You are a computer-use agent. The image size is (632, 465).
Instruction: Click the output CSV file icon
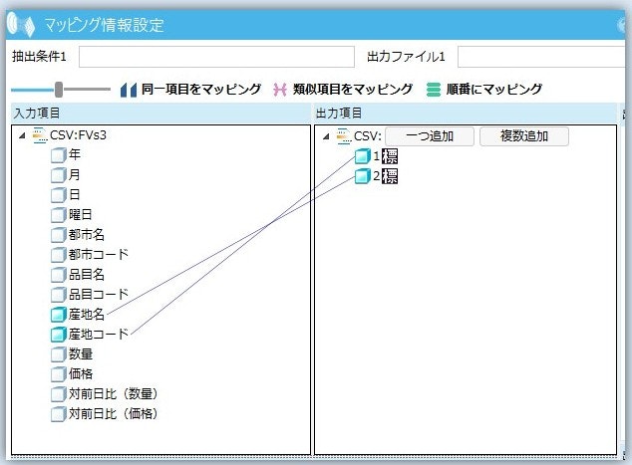click(344, 136)
